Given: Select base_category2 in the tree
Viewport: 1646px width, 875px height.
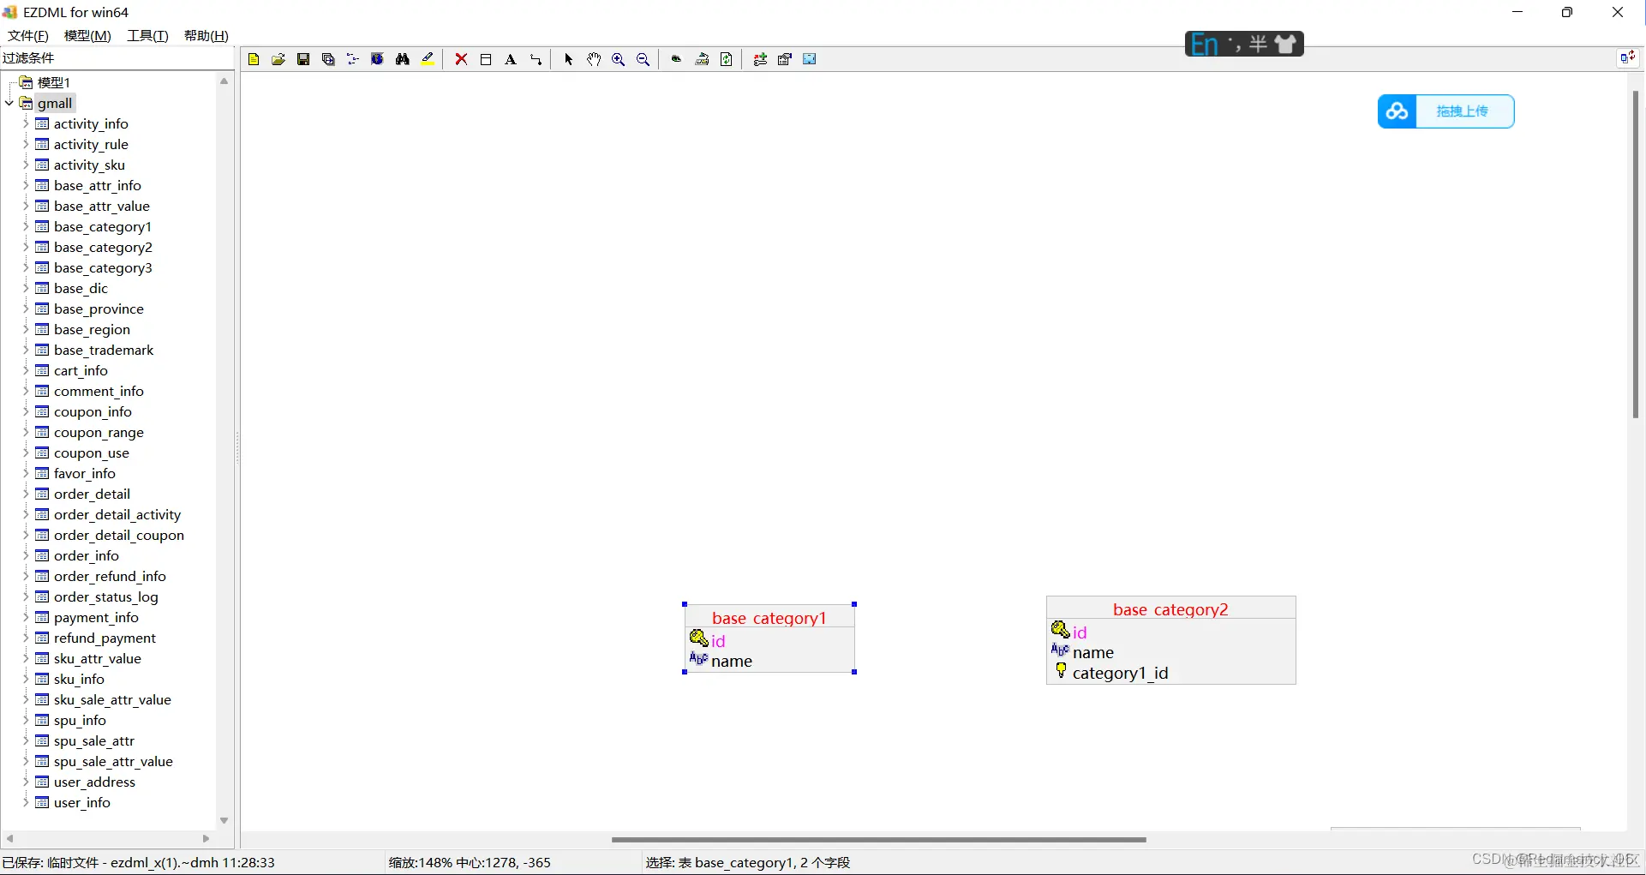Looking at the screenshot, I should pos(103,247).
